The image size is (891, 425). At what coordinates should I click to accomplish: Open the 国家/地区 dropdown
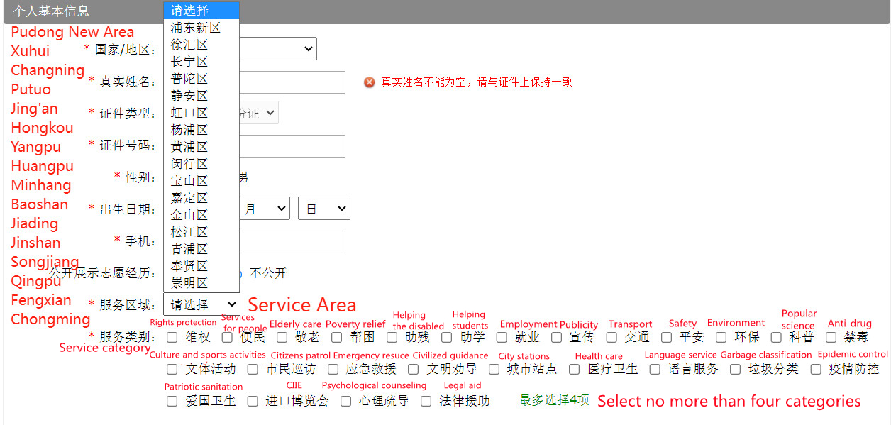(278, 49)
